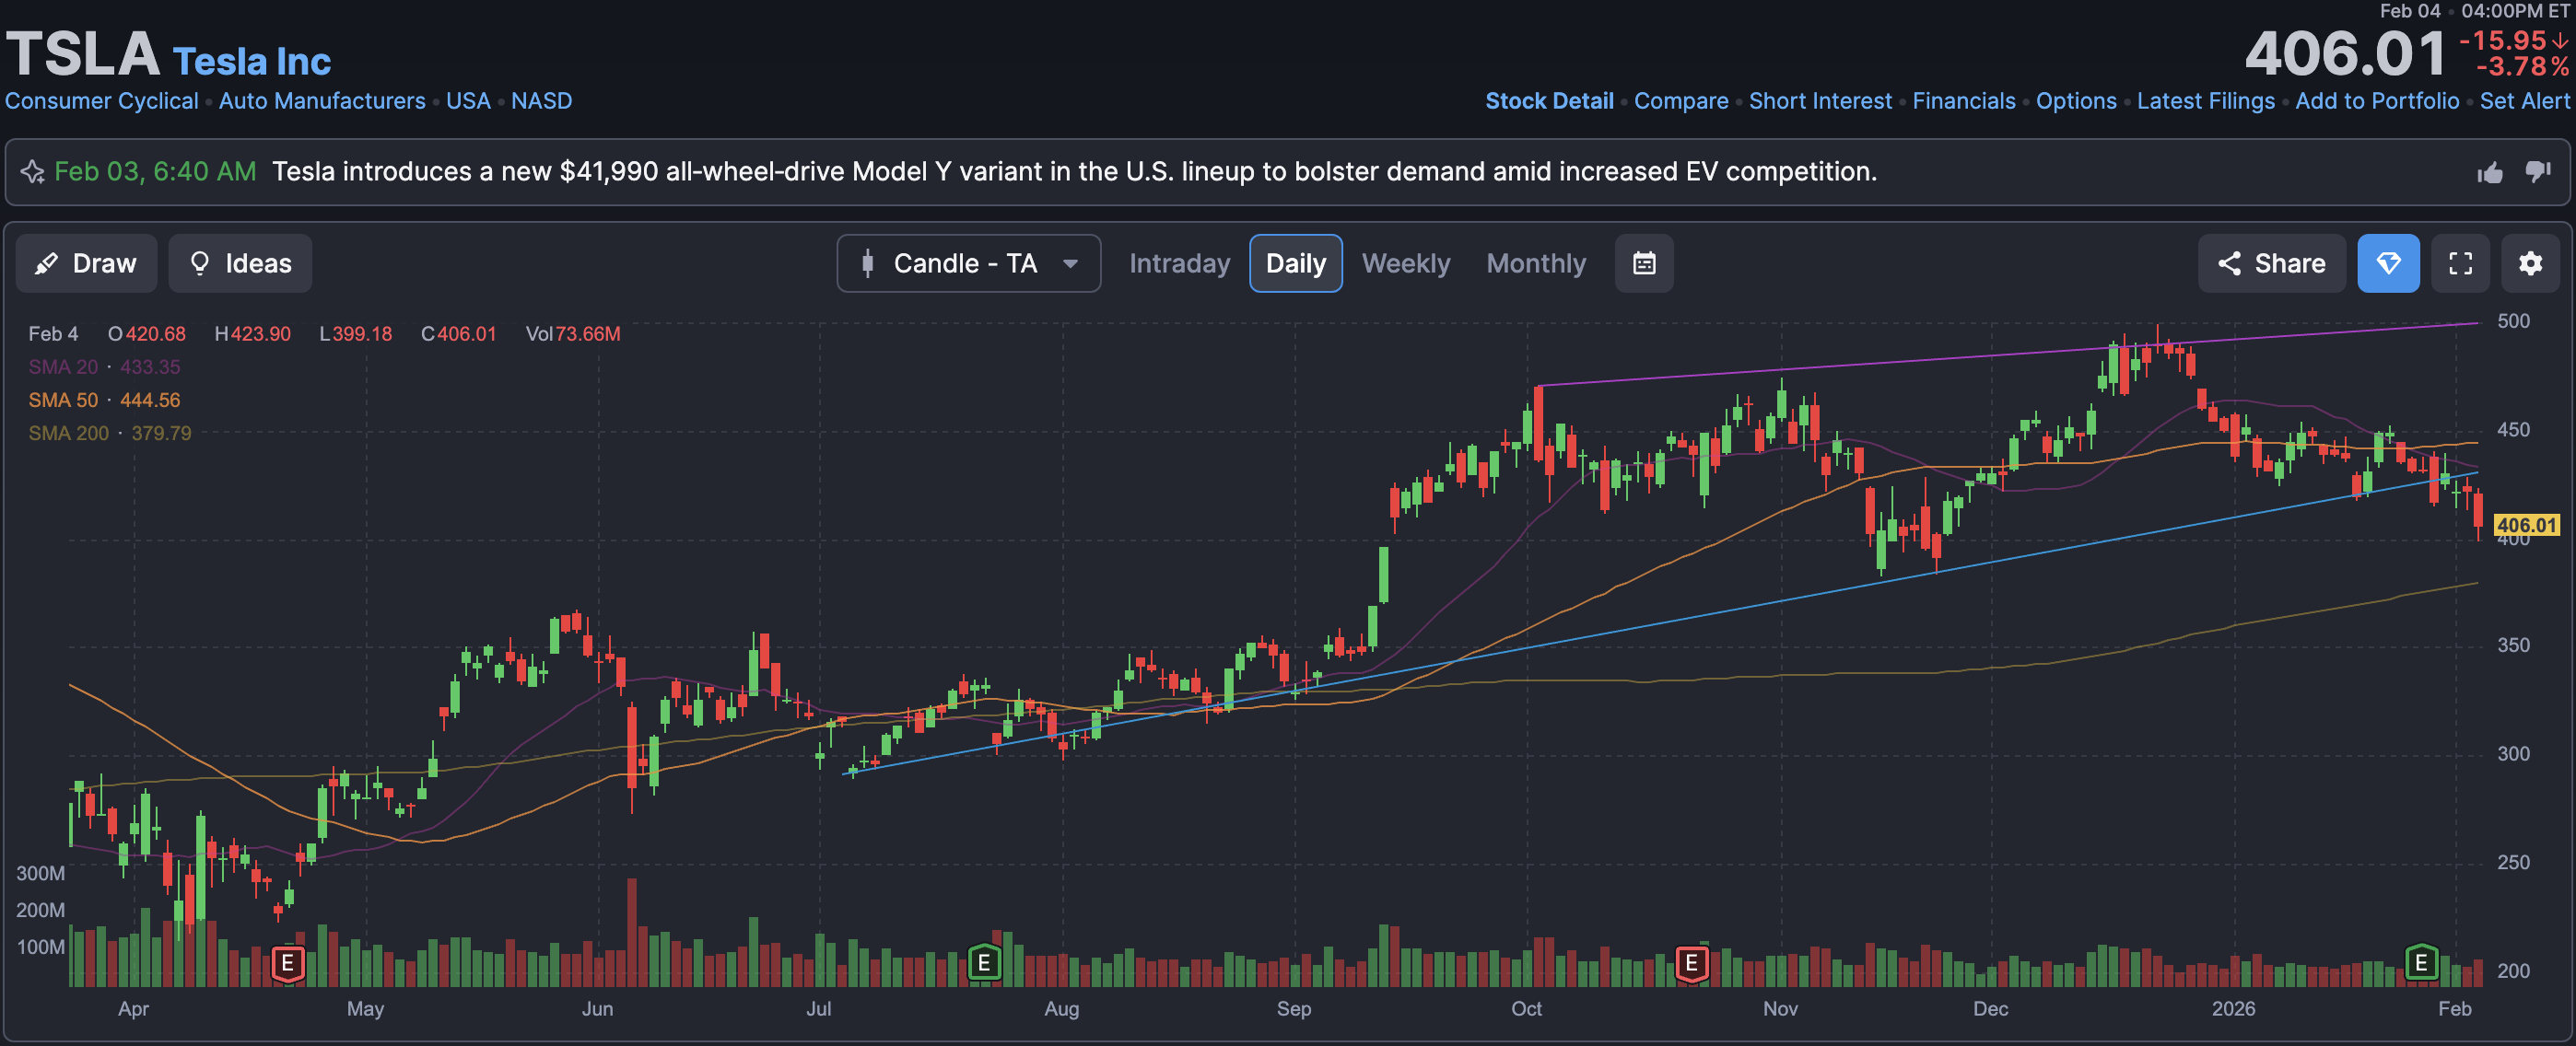Click the thumbs down icon on news

click(2537, 172)
